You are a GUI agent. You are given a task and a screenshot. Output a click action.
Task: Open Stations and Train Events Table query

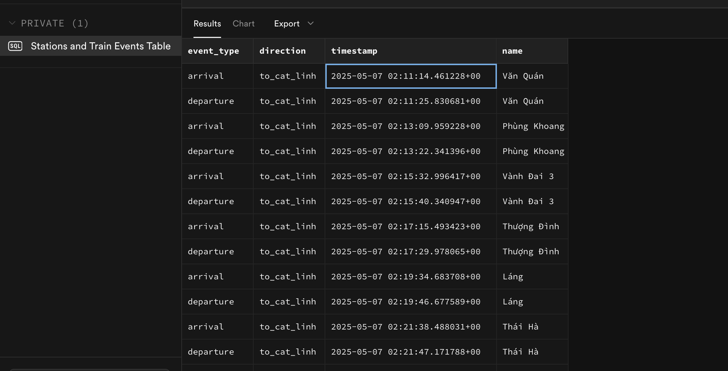click(x=101, y=46)
